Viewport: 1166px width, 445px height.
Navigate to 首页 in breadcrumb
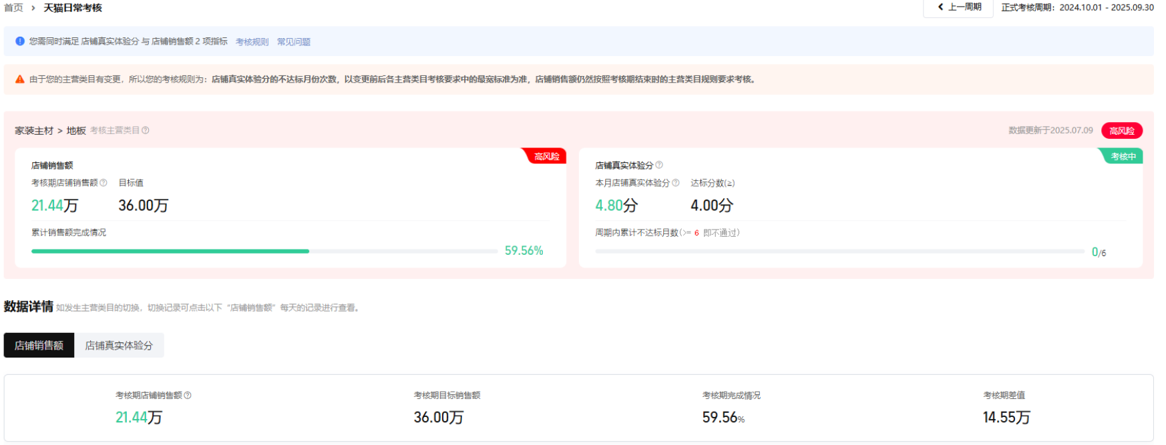(x=13, y=8)
